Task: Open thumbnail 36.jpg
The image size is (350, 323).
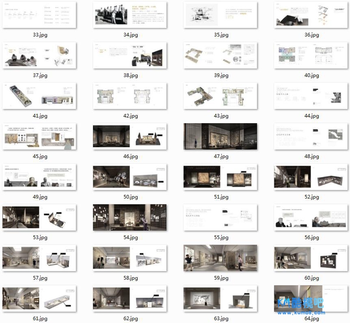Action: [x=311, y=15]
